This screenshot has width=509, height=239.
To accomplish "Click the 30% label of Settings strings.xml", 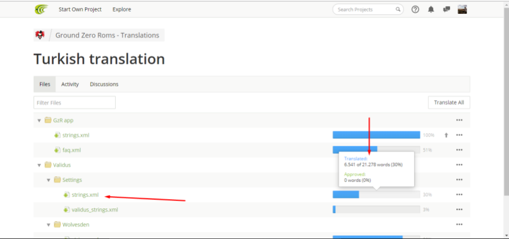I will click(x=427, y=195).
